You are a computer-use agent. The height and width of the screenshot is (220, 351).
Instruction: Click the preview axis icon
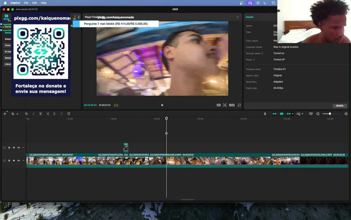point(298,114)
